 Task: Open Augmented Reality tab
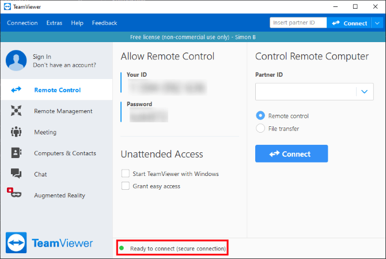point(56,195)
